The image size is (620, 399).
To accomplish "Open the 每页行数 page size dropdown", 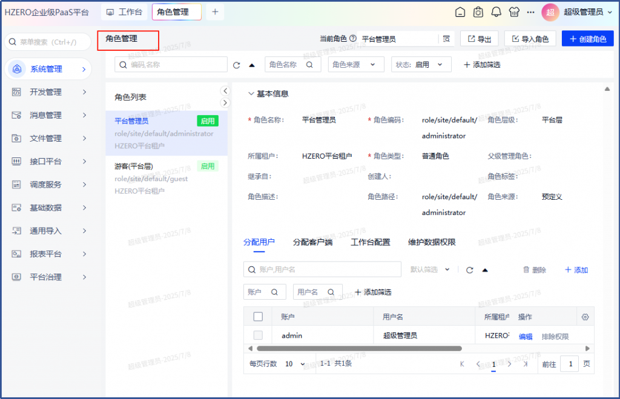I will point(295,364).
